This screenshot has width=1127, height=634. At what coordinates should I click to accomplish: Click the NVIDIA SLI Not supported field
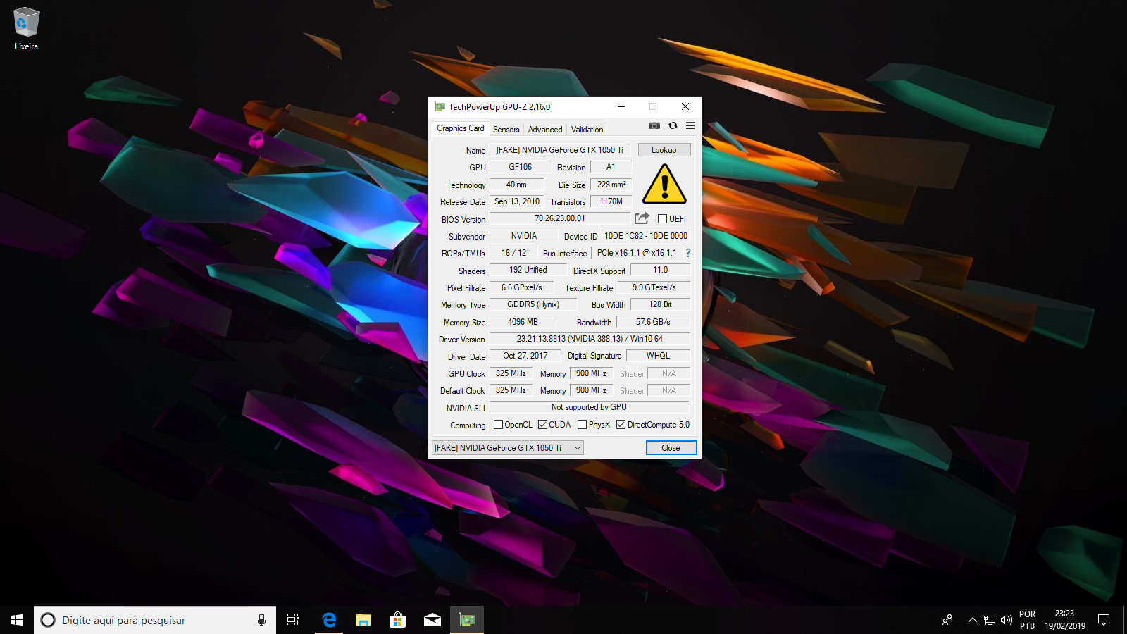coord(589,407)
